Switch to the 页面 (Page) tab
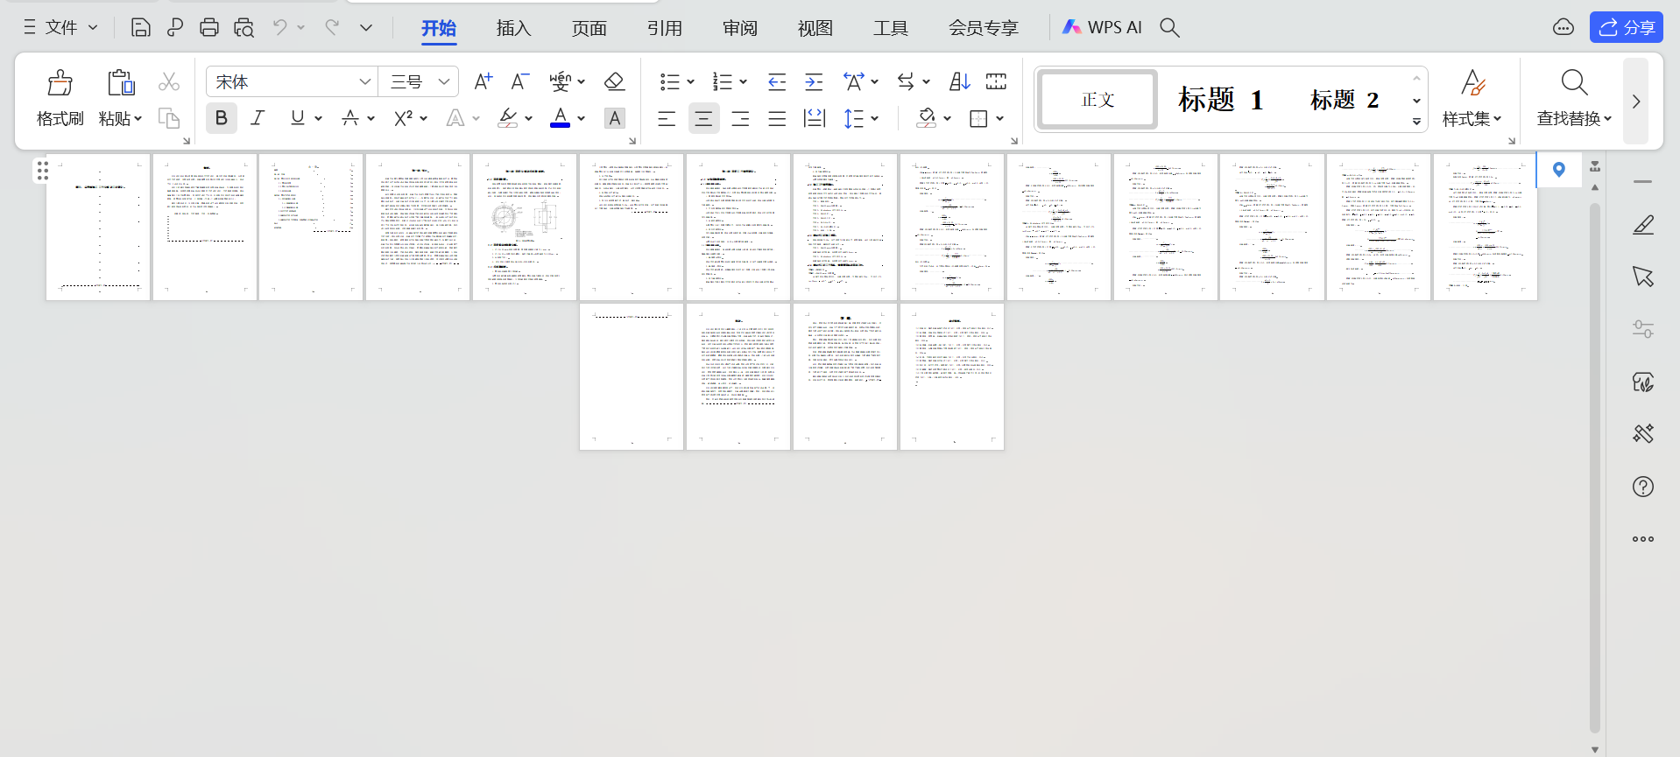This screenshot has height=757, width=1680. pyautogui.click(x=589, y=28)
